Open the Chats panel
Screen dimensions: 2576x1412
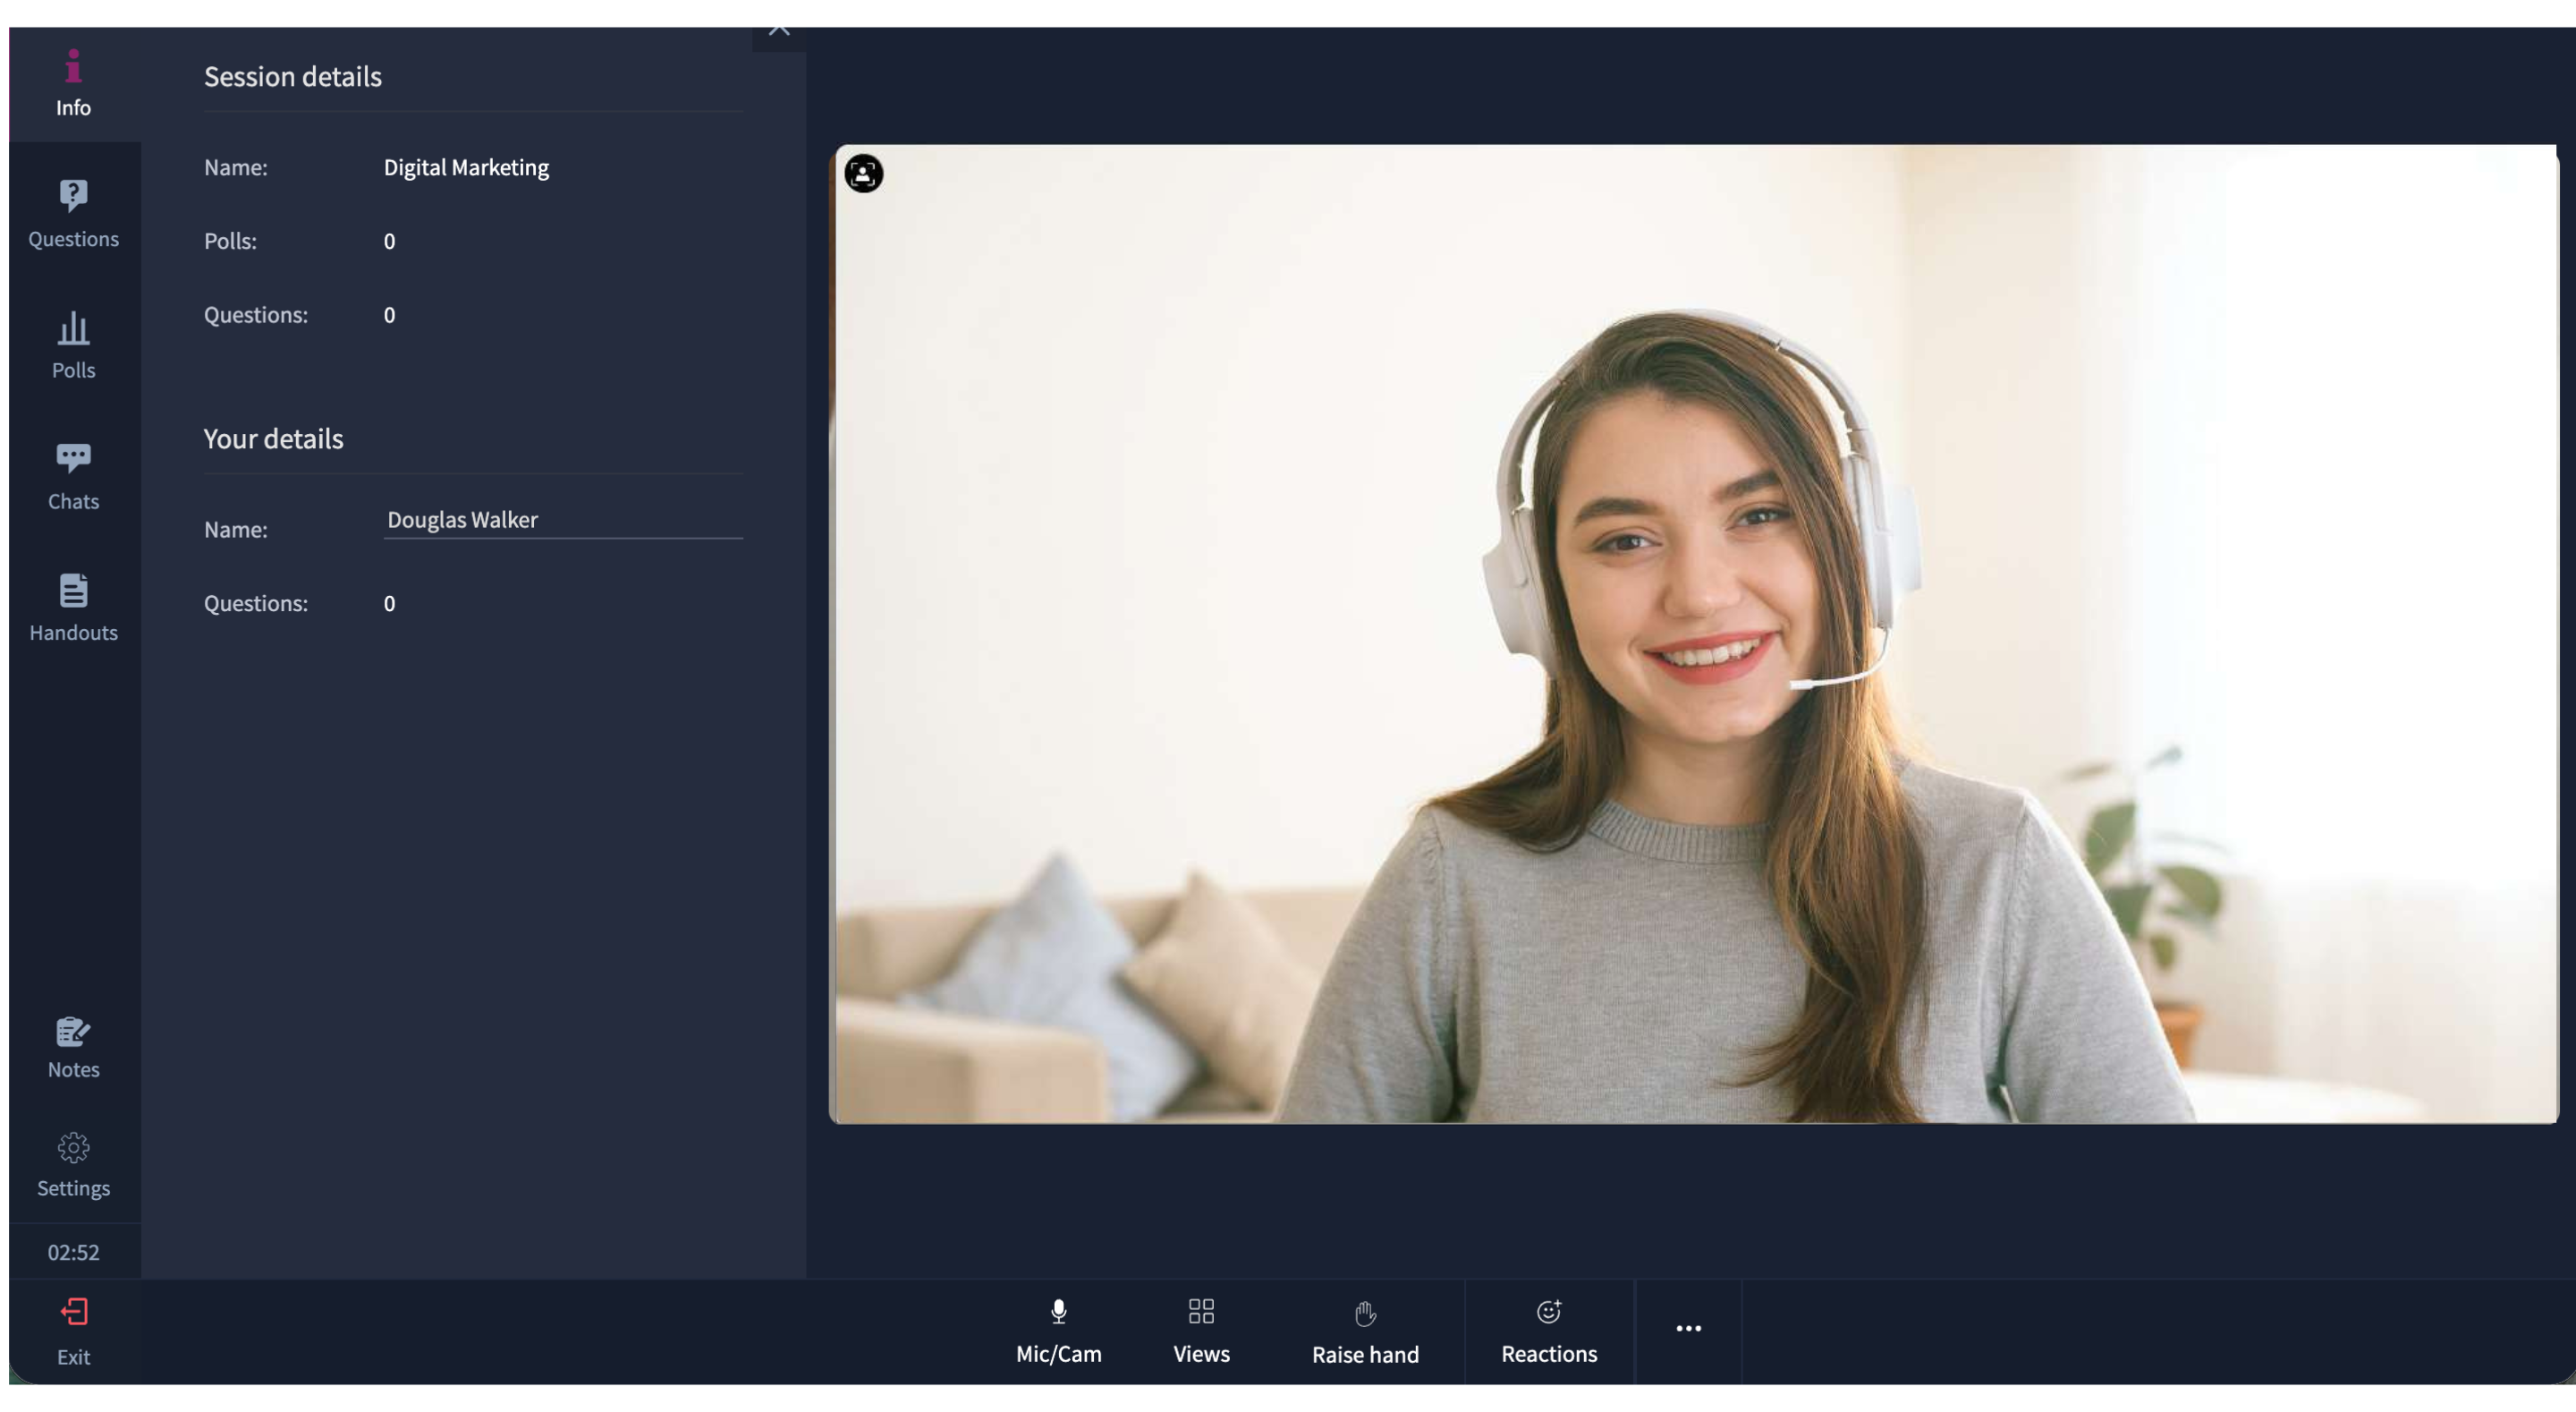pos(73,475)
